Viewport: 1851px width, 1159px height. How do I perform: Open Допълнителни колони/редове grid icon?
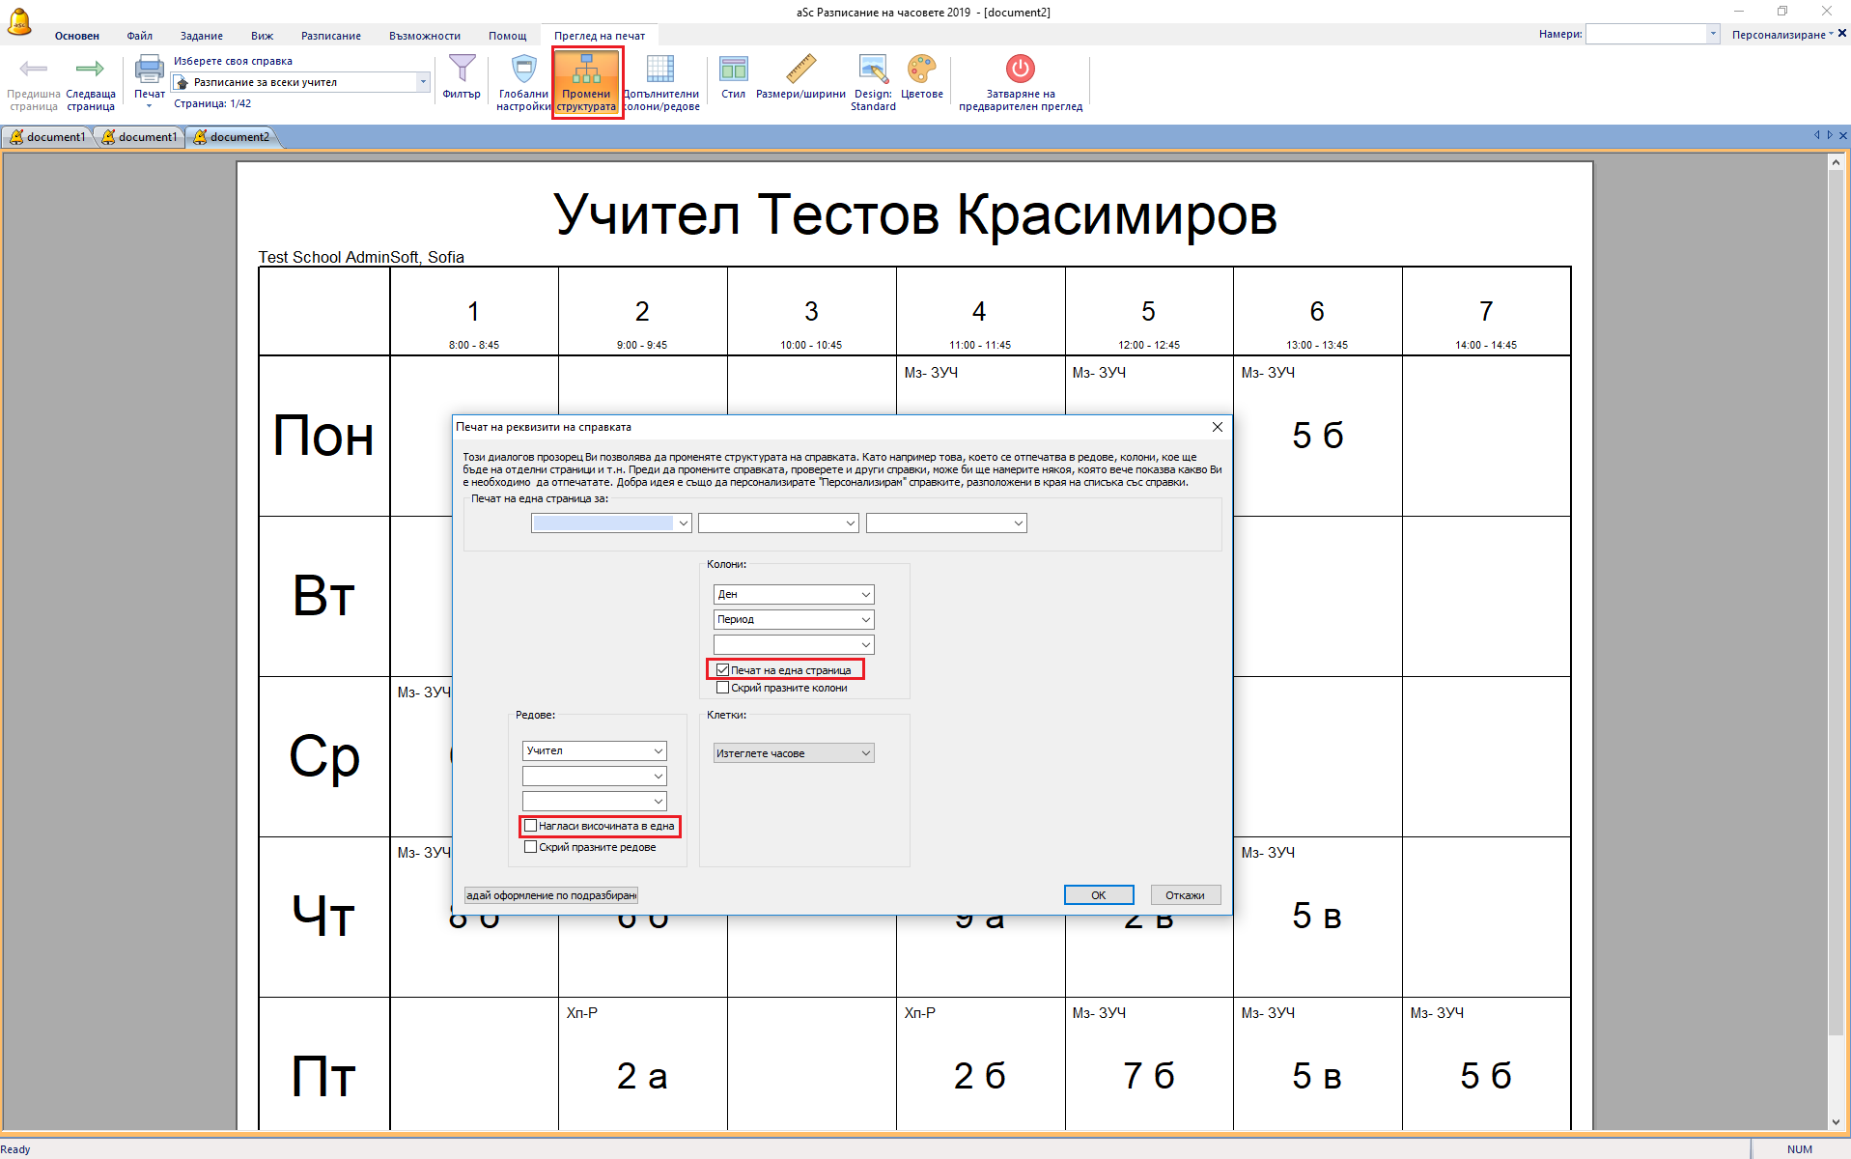660,71
